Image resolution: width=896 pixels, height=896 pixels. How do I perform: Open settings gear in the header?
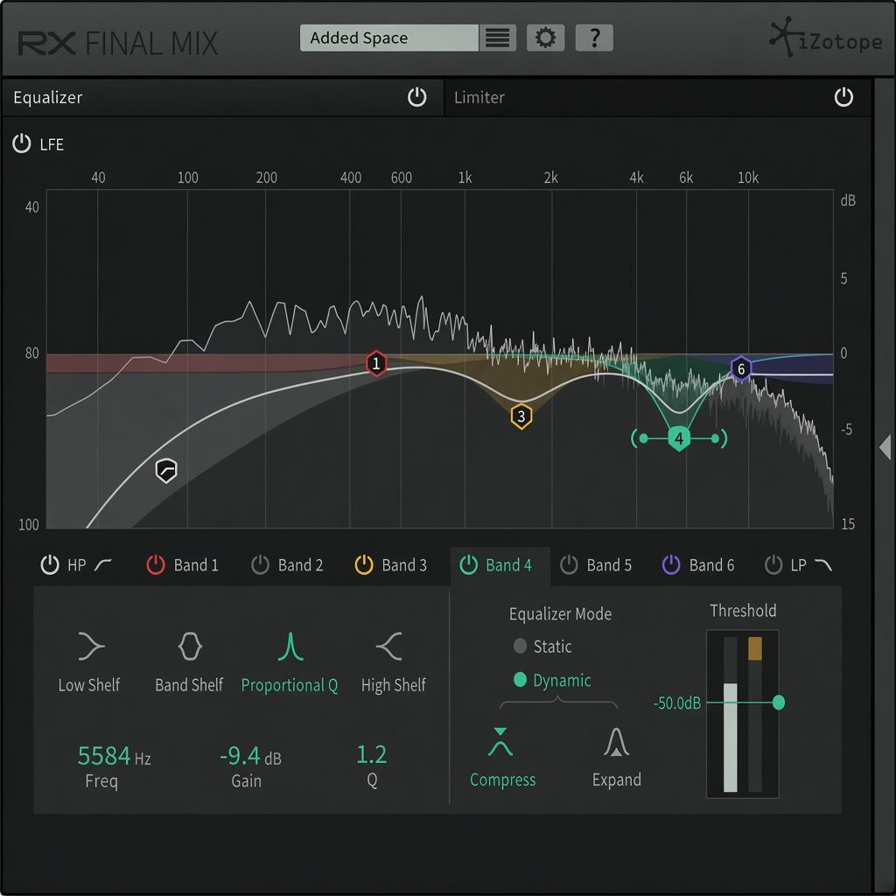pyautogui.click(x=545, y=38)
